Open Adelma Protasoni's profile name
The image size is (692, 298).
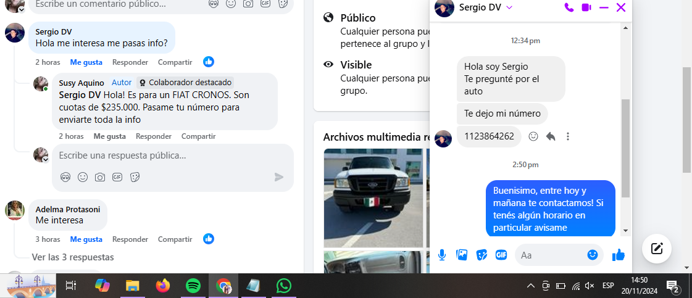coord(68,209)
